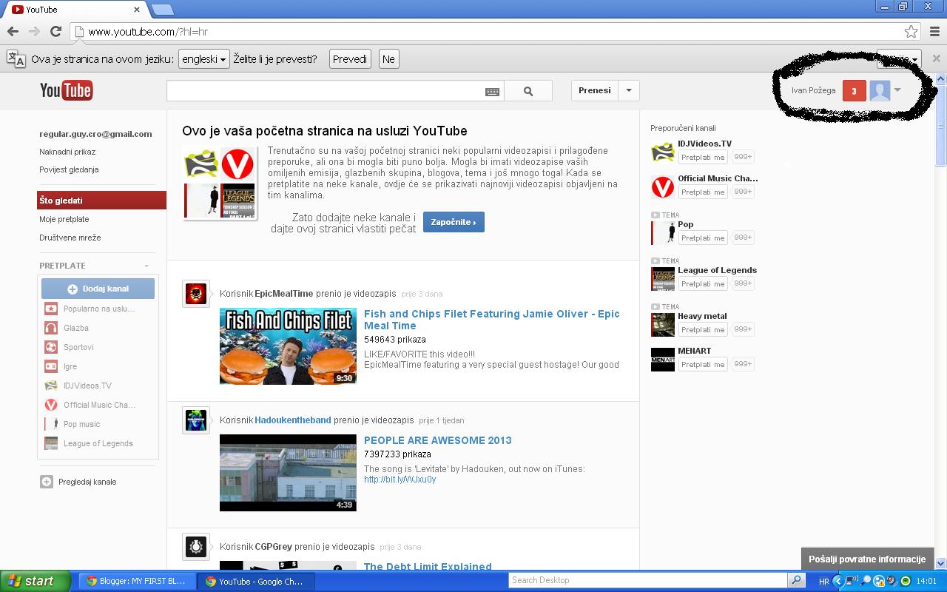Open Official Music Cha... in the left subscriptions list
947x592 pixels.
point(99,405)
